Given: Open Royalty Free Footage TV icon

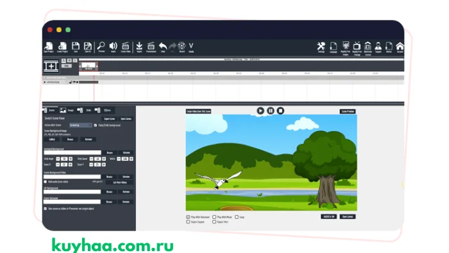Looking at the screenshot, I should 357,48.
